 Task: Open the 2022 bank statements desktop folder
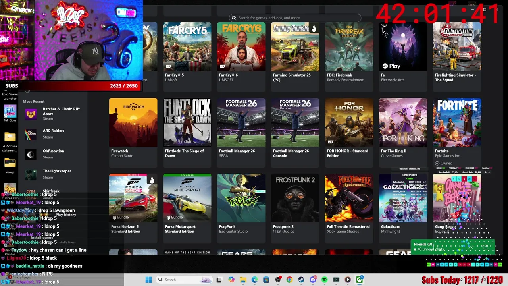click(10, 143)
